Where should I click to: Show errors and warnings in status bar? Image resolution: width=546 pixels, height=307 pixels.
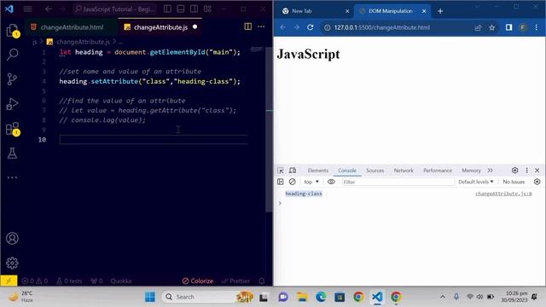(34, 281)
